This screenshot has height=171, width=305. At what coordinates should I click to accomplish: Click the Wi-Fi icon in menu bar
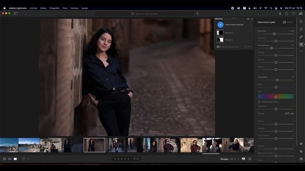(266, 8)
